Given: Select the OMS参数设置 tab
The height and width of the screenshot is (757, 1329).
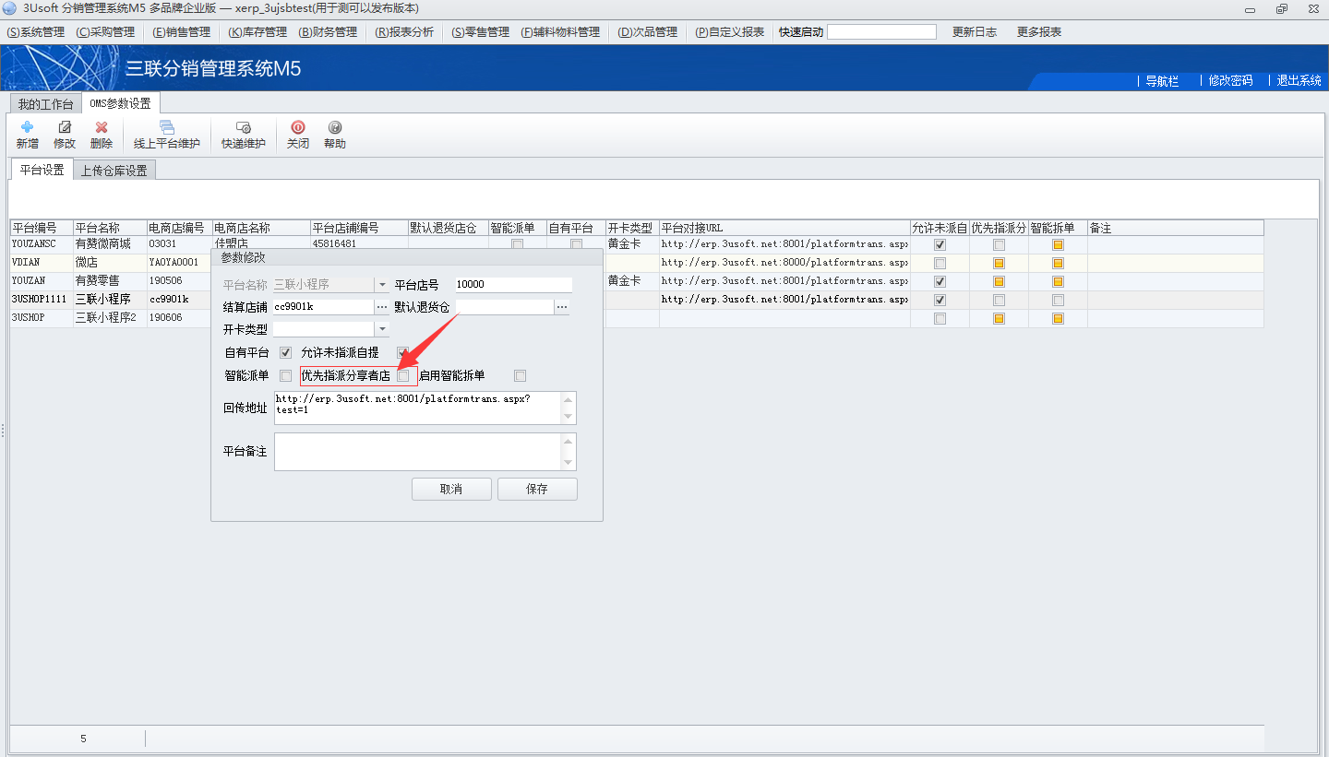Looking at the screenshot, I should [x=120, y=103].
